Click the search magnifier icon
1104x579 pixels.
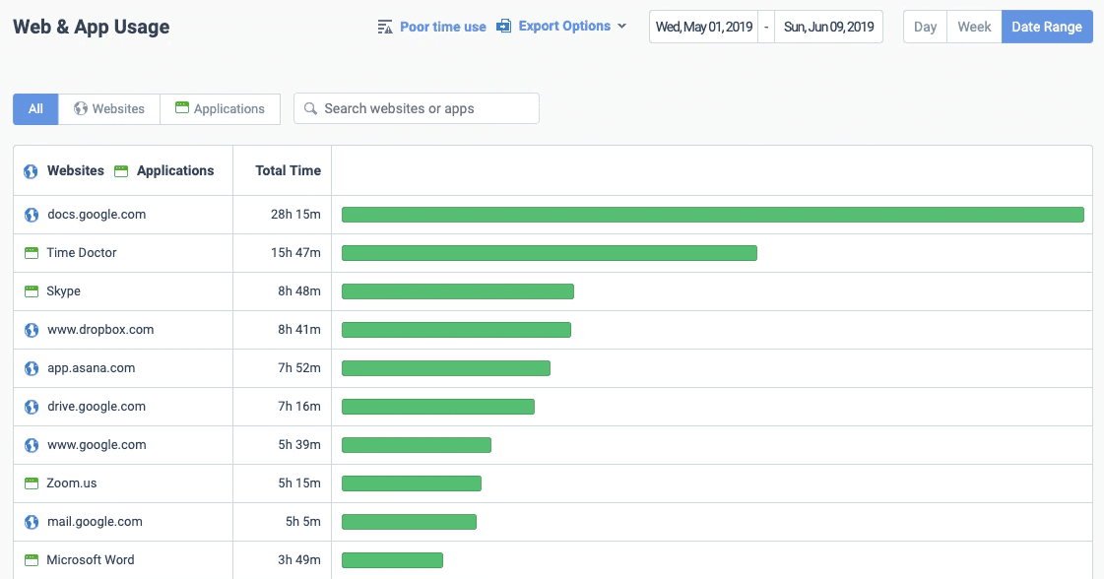pos(311,108)
